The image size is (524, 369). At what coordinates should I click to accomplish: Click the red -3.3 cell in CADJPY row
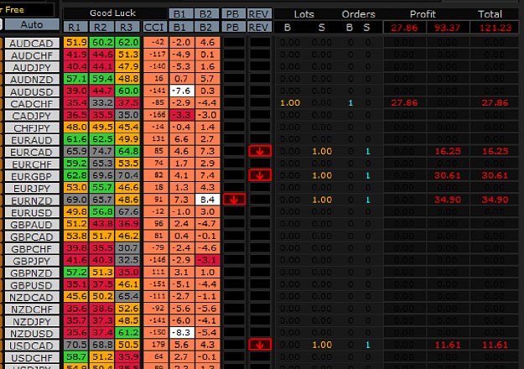[x=182, y=115]
